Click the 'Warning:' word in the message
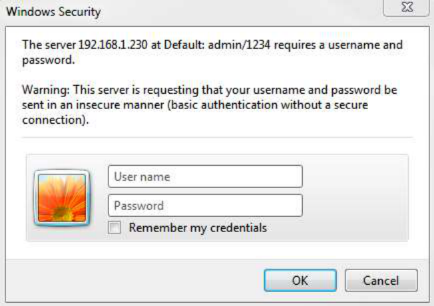Viewport: 434px width, 306px height. (46, 90)
